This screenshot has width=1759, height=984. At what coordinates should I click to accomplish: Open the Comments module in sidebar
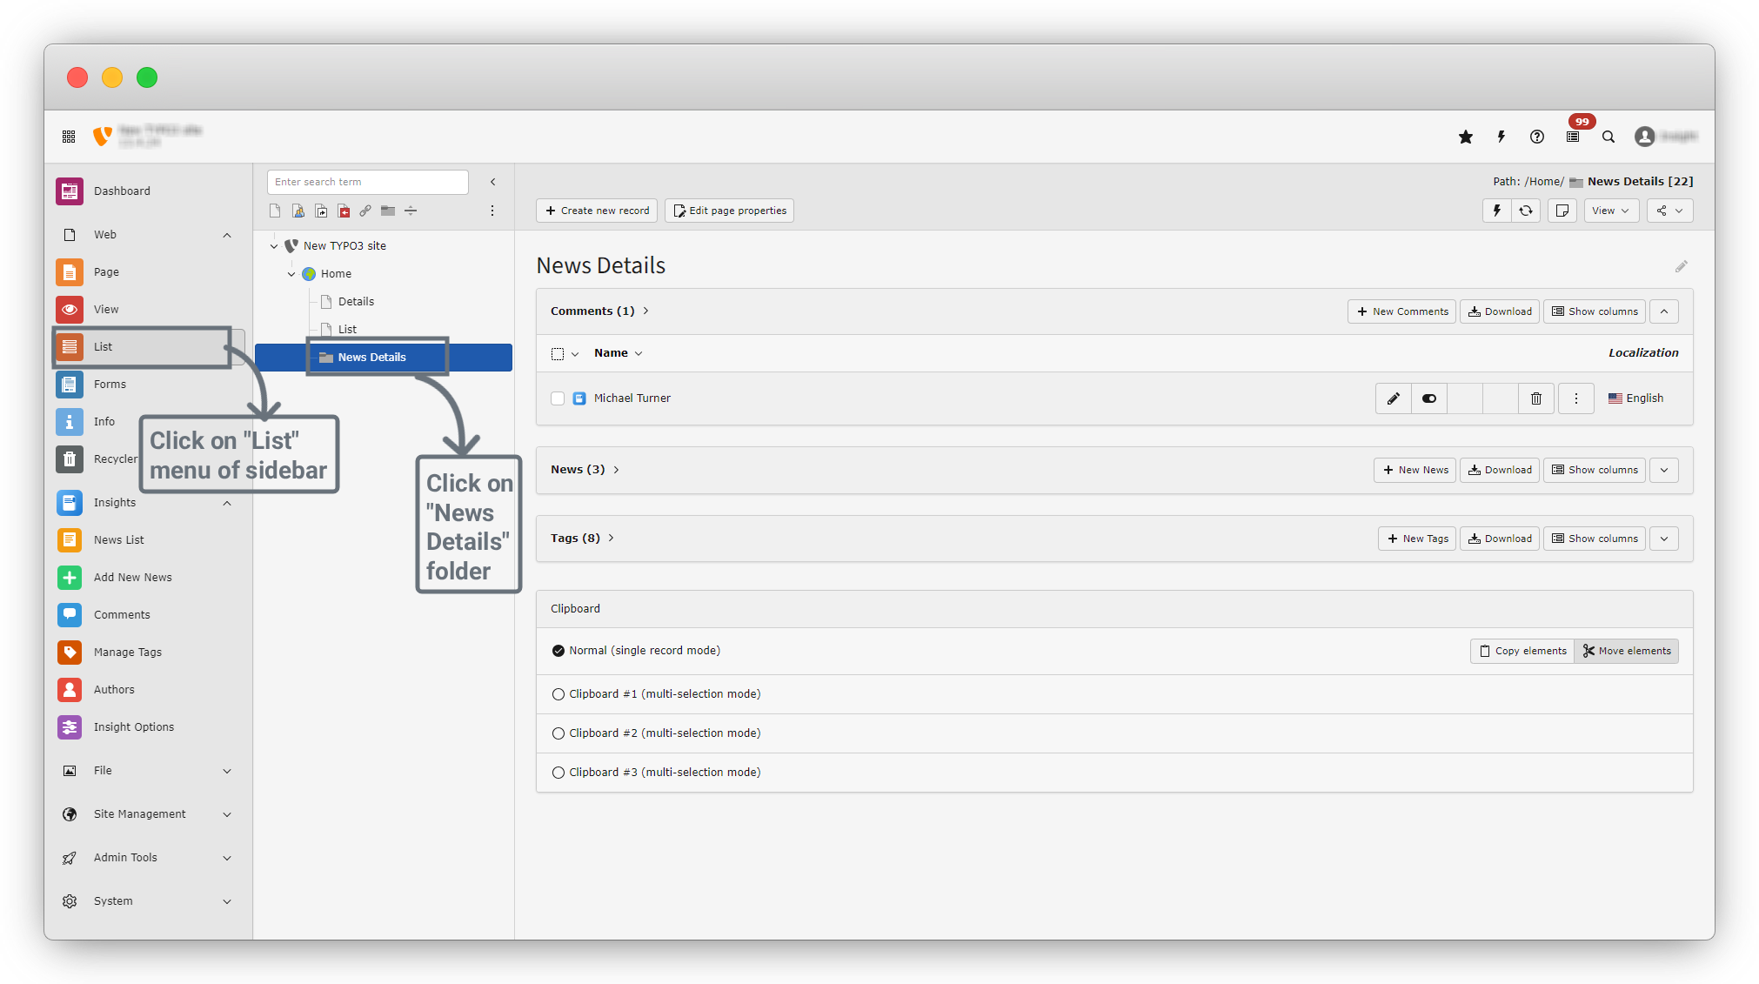pyautogui.click(x=122, y=614)
